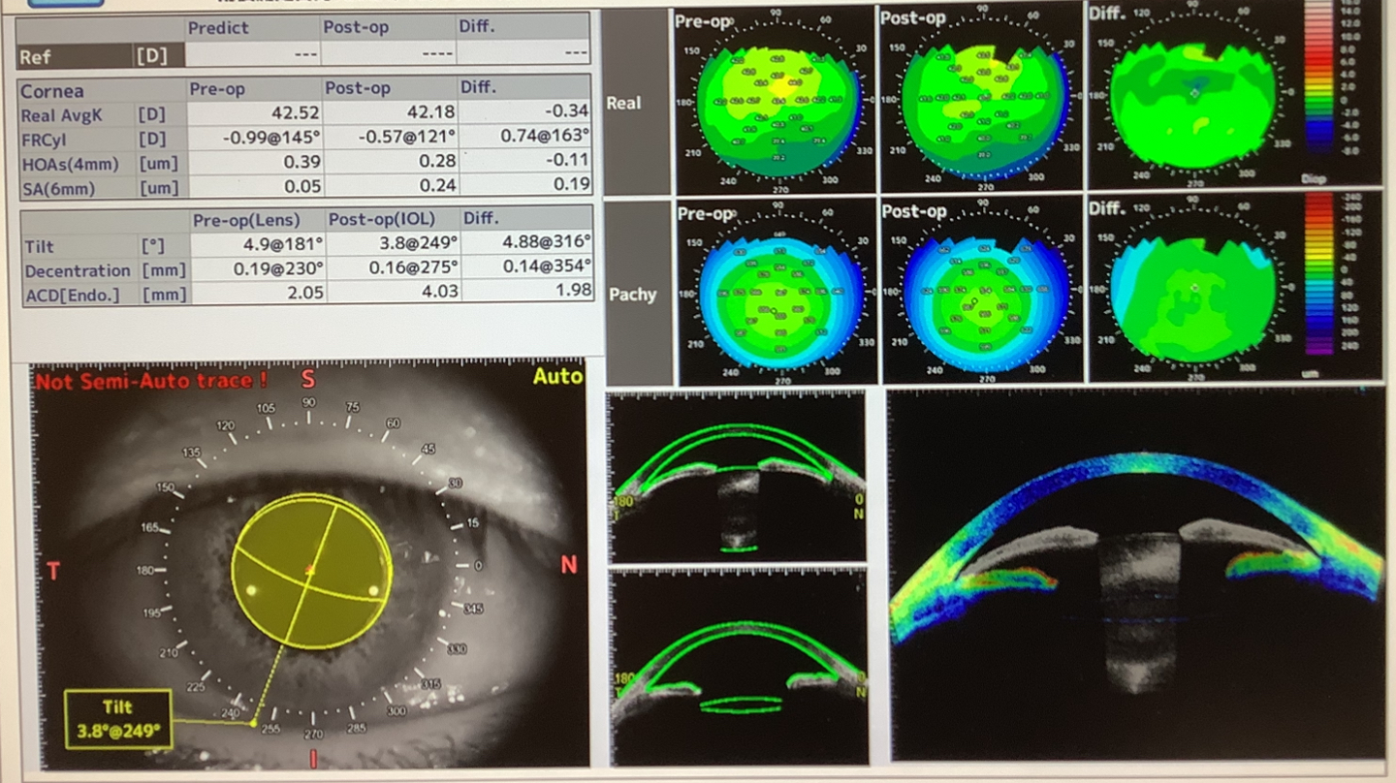Select the Pre-op Real AvgK value 42.52
The width and height of the screenshot is (1396, 783).
coord(252,114)
